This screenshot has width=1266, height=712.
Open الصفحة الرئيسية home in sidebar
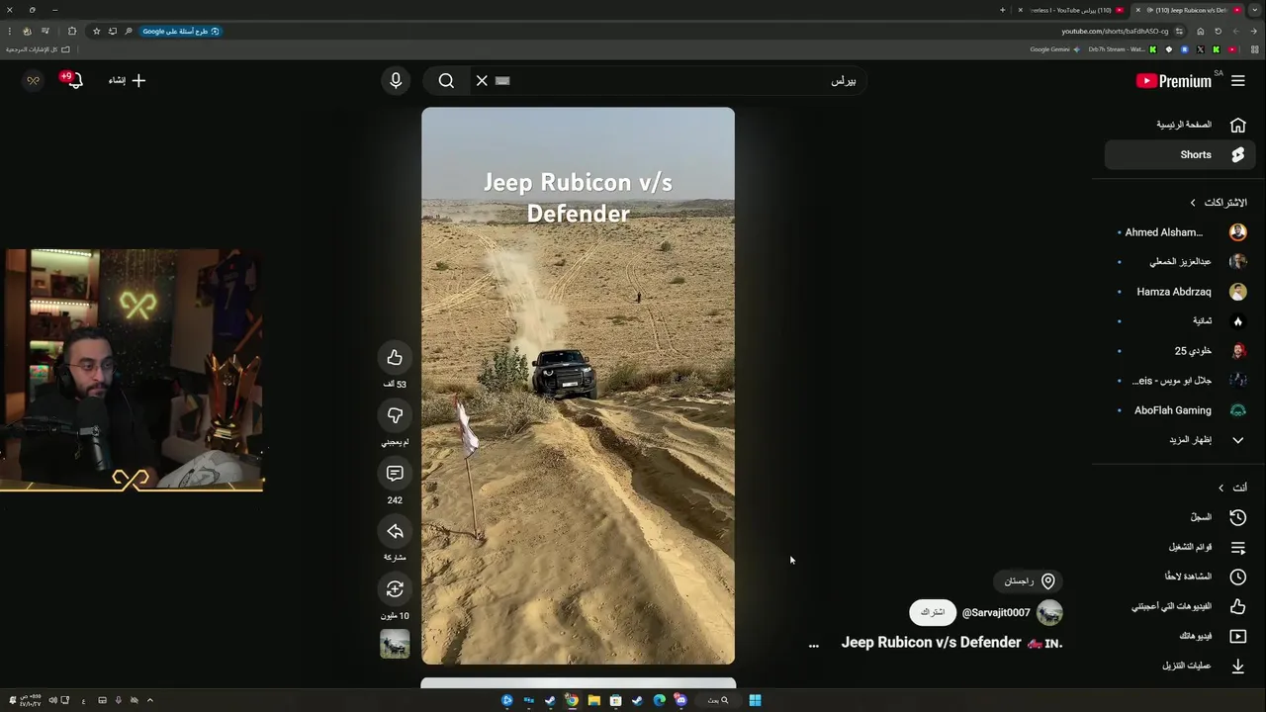[x=1180, y=125]
